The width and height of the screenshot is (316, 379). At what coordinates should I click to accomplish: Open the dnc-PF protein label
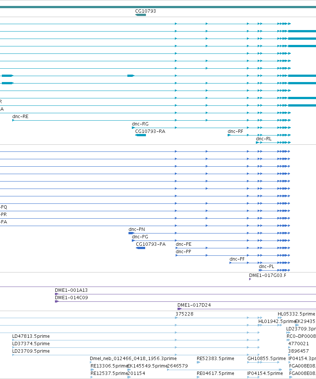[237, 259]
